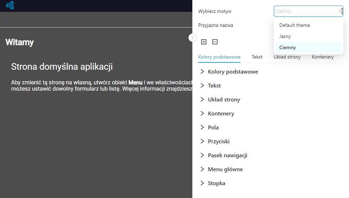The image size is (349, 198).
Task: Expand the Kontenery section chevron
Action: click(202, 113)
